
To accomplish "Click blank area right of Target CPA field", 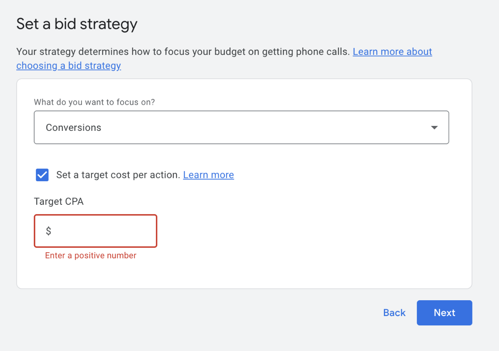I will 305,231.
